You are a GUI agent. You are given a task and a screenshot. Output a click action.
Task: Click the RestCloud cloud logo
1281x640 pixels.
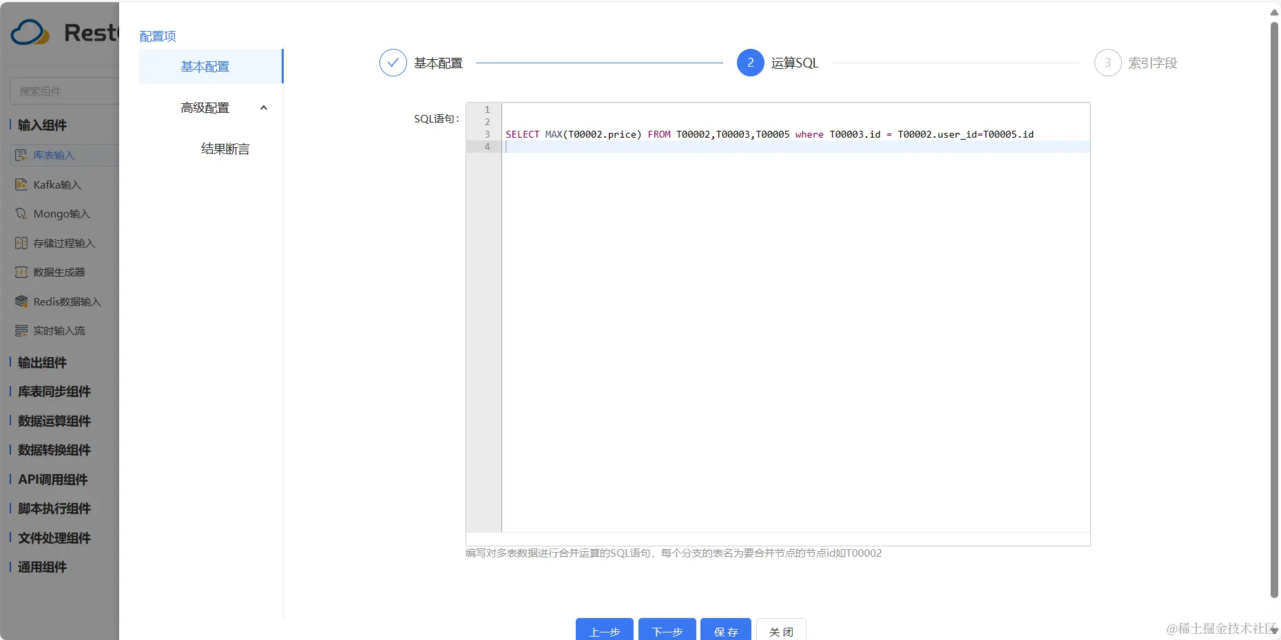[x=30, y=32]
